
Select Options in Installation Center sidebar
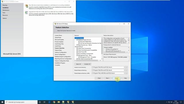tap(5, 18)
